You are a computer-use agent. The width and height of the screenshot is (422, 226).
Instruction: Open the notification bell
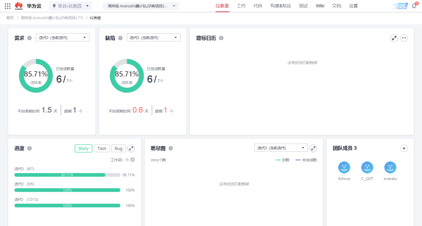[414, 6]
